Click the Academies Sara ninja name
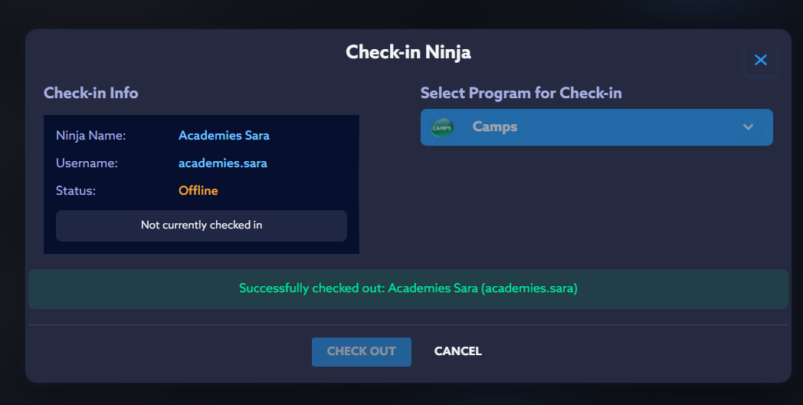 pyautogui.click(x=224, y=136)
